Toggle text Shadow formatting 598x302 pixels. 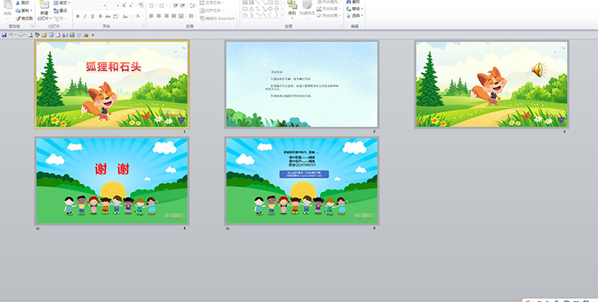[x=100, y=16]
